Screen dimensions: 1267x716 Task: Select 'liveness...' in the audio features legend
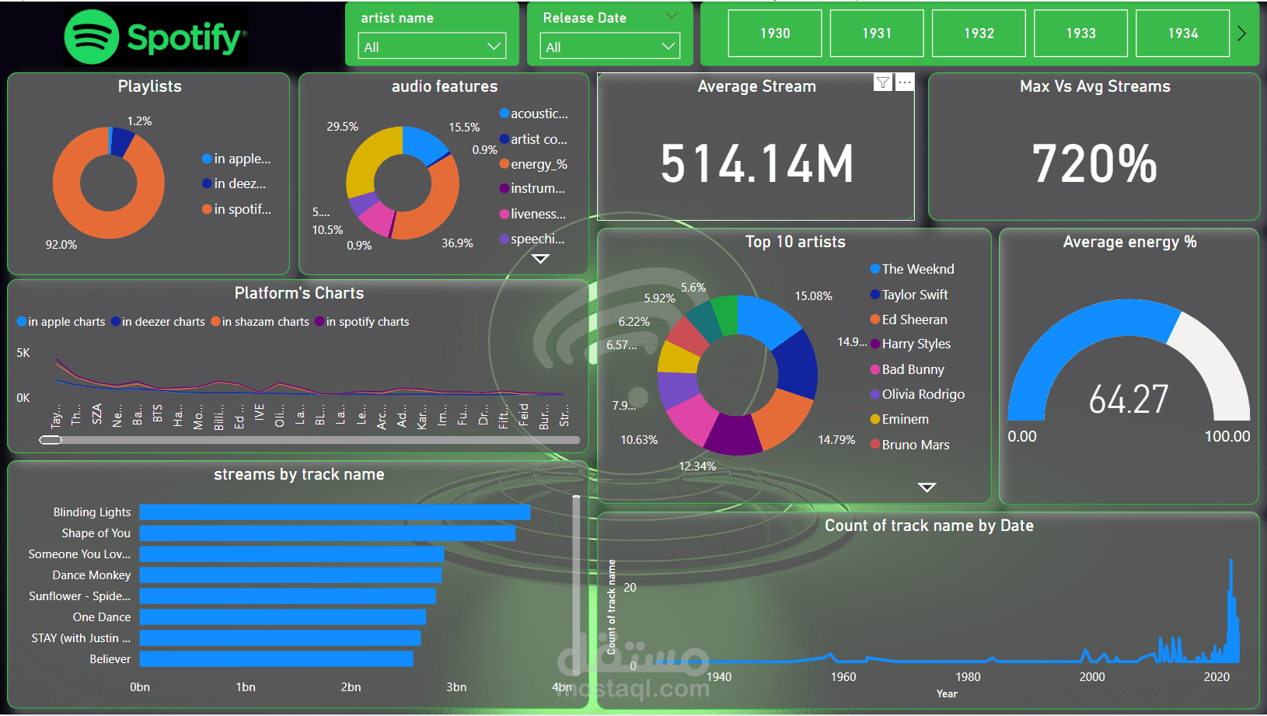[533, 214]
